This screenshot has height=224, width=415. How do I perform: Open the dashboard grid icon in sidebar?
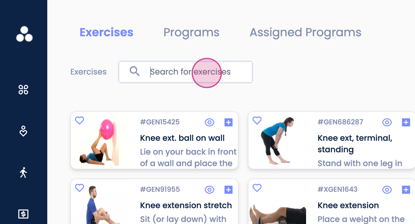click(23, 90)
